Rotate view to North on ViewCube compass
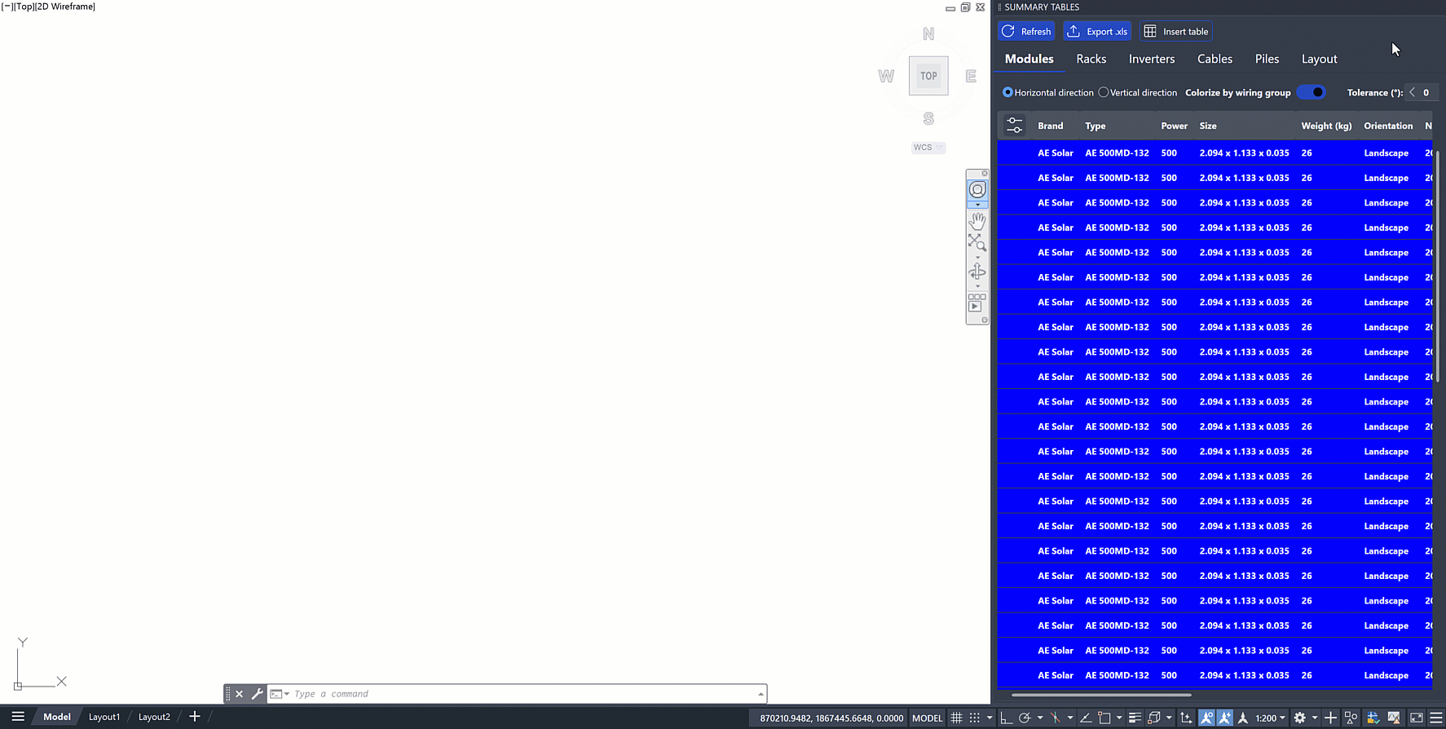 pyautogui.click(x=928, y=34)
